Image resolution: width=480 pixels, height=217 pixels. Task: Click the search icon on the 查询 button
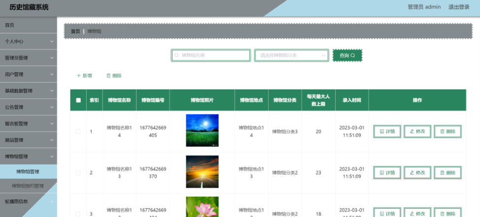point(353,55)
